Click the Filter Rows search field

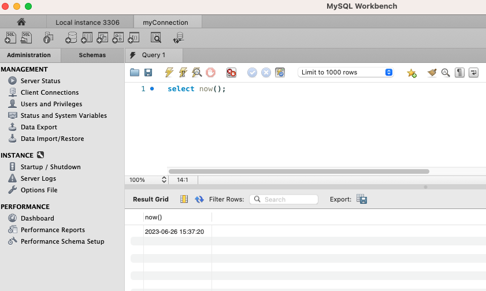284,199
